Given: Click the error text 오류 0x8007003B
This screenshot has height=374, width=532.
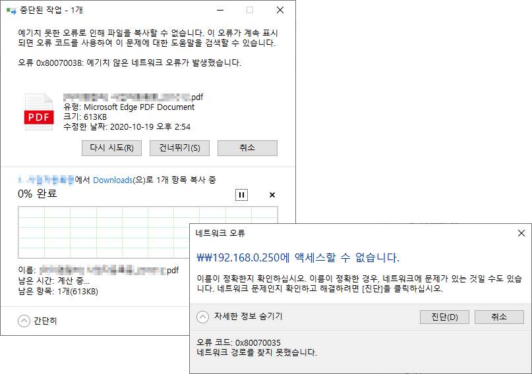Looking at the screenshot, I should pyautogui.click(x=129, y=63).
